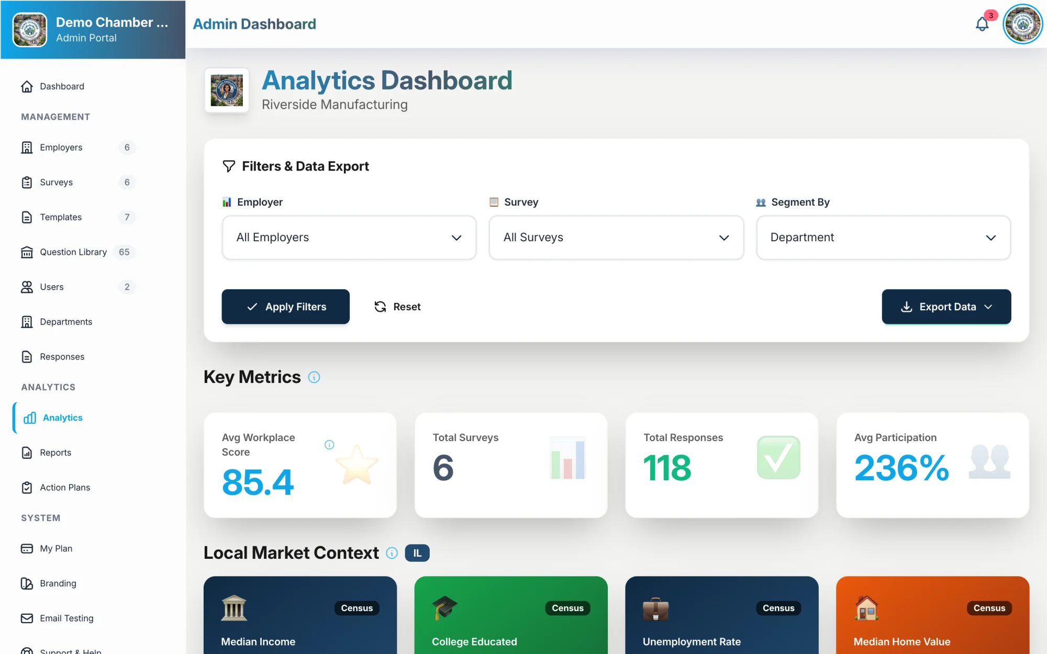
Task: Open Employers menu item
Action: (x=61, y=148)
